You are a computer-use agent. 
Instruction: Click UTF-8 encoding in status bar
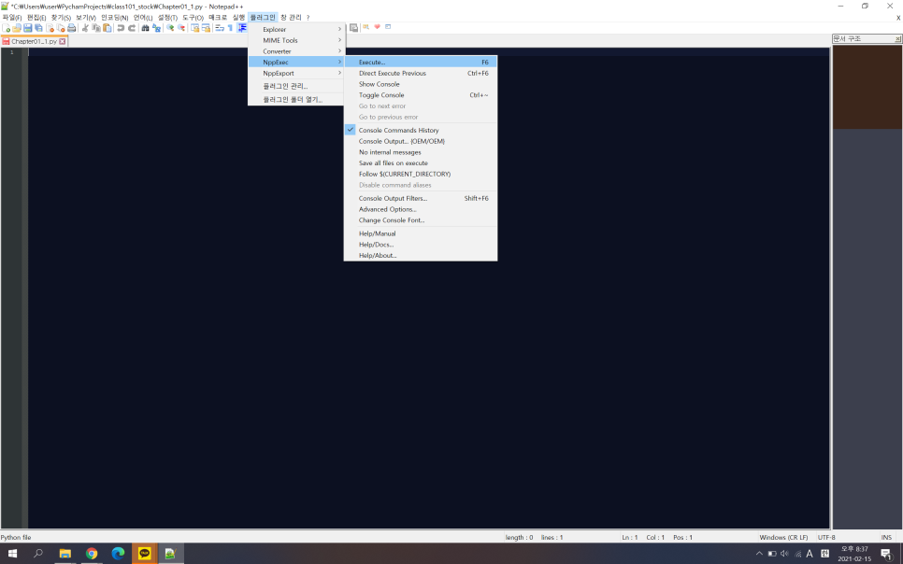826,538
